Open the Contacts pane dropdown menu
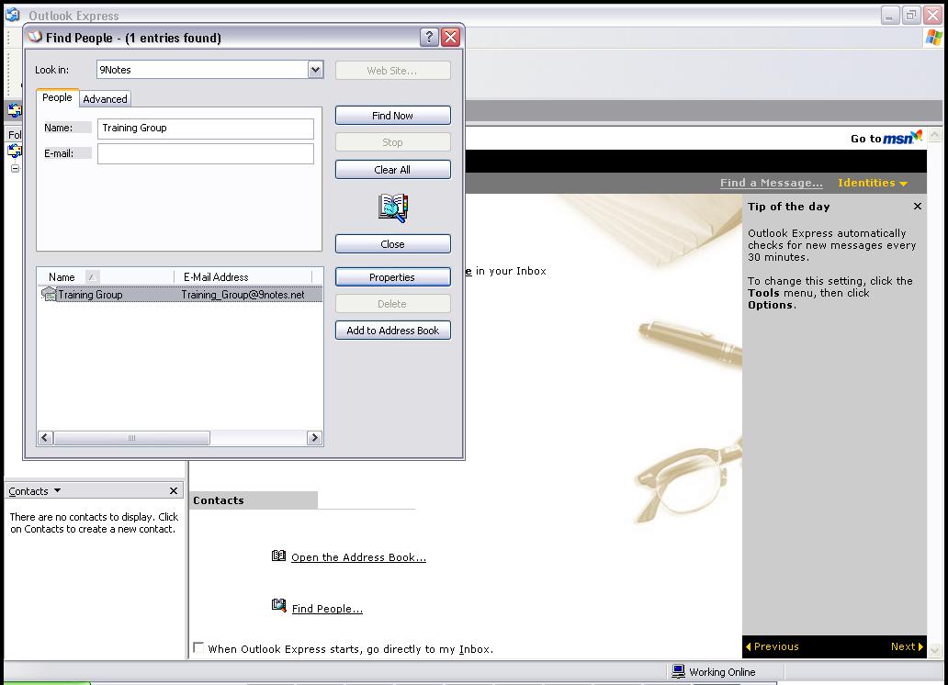 coord(58,490)
